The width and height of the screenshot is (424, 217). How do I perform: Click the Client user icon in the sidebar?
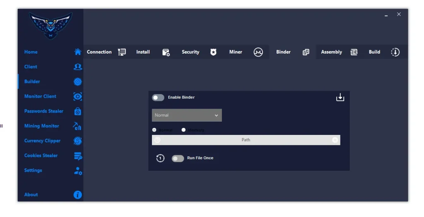77,67
